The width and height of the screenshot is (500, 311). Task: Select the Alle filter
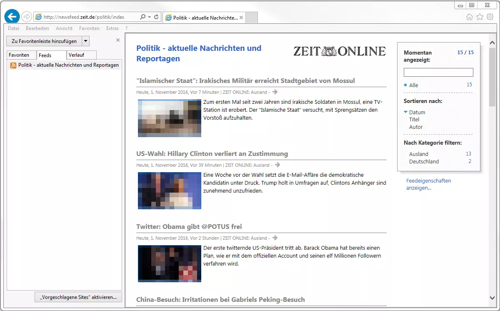pyautogui.click(x=413, y=85)
